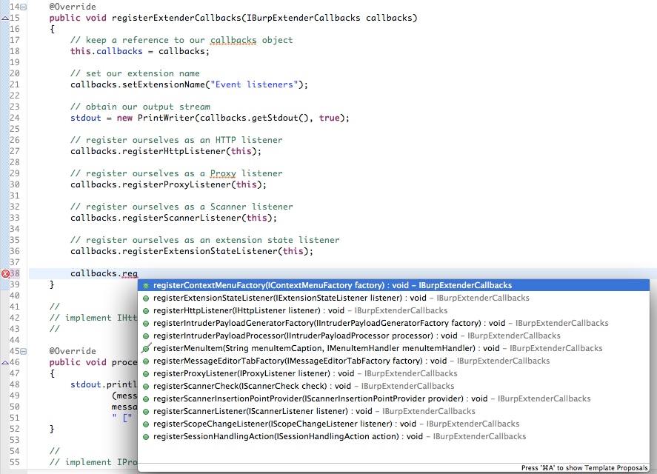Screen dimensions: 657x474
Task: Click the Template Proposals hint in popup footer
Action: click(x=584, y=468)
